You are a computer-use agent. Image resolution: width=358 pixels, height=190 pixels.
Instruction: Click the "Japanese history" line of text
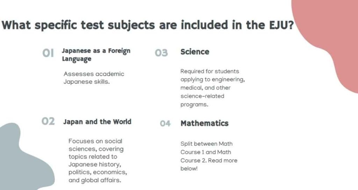coord(94,165)
